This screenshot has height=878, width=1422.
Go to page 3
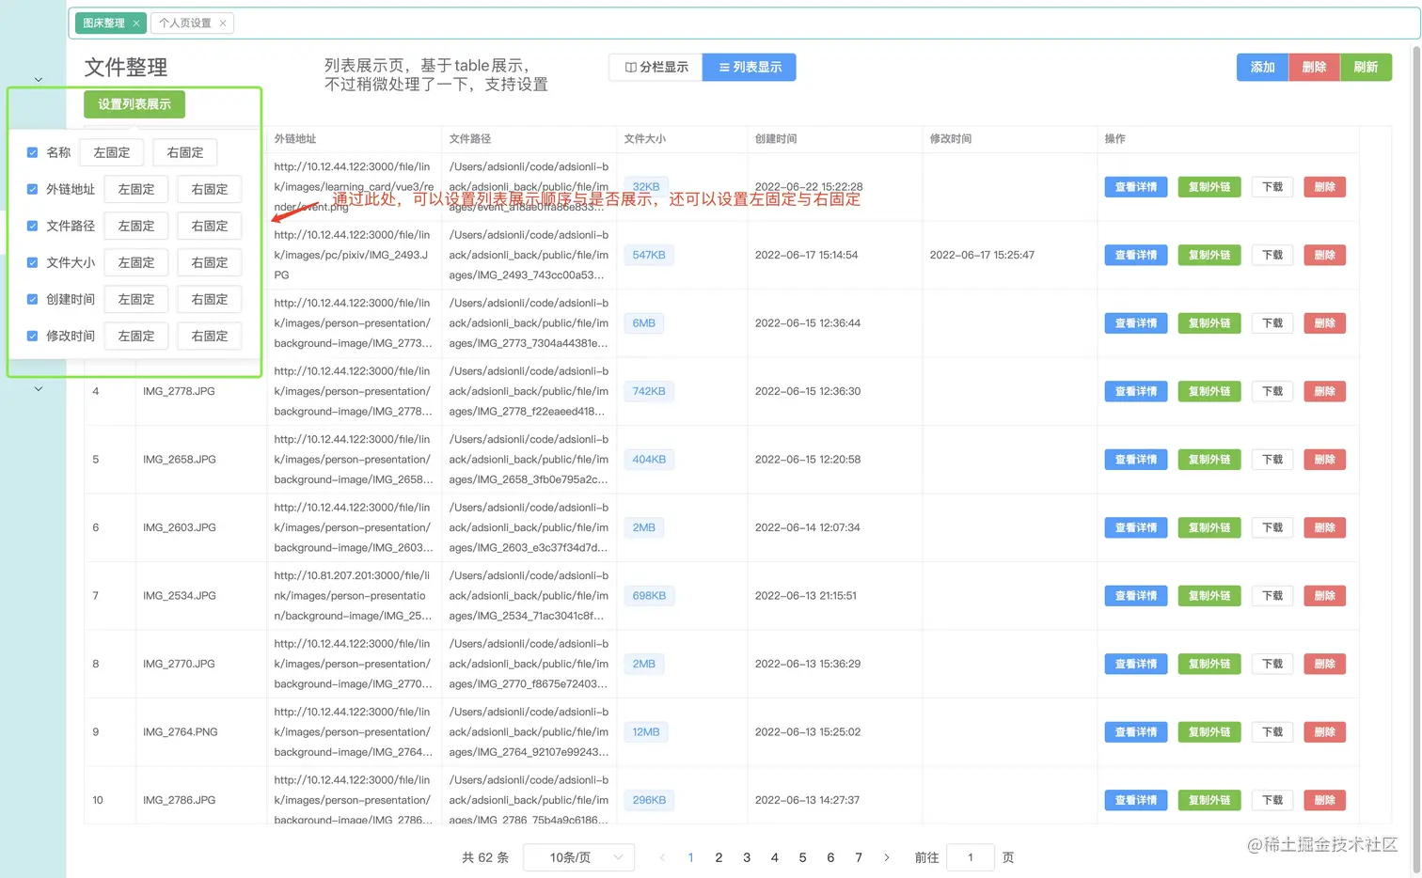click(747, 857)
